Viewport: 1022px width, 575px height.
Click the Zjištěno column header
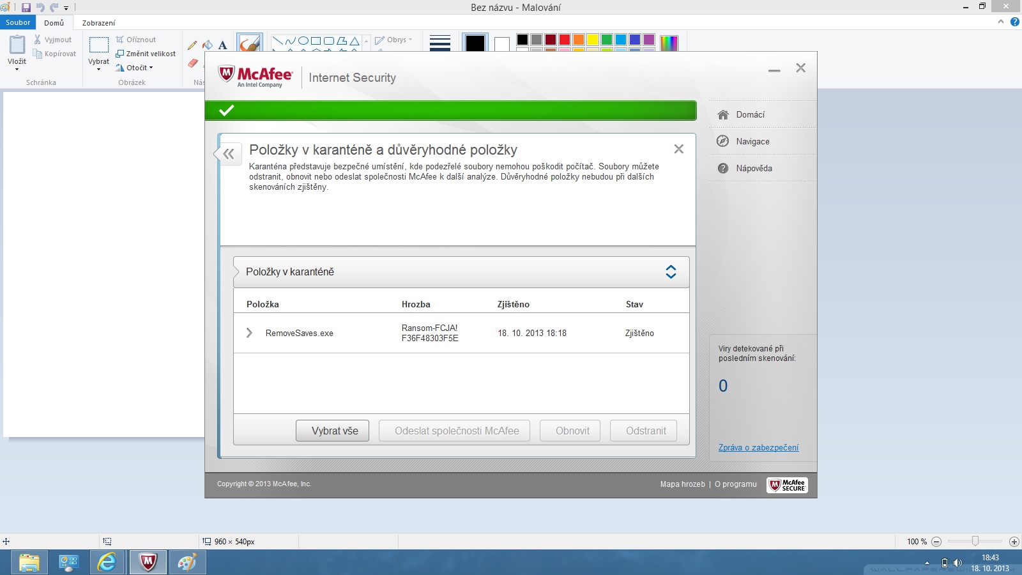click(x=514, y=304)
